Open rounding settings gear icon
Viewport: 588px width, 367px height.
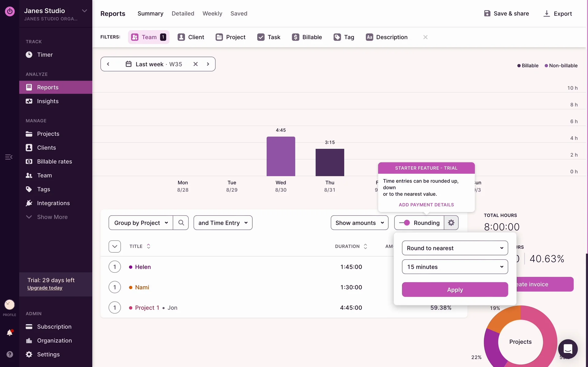click(451, 223)
